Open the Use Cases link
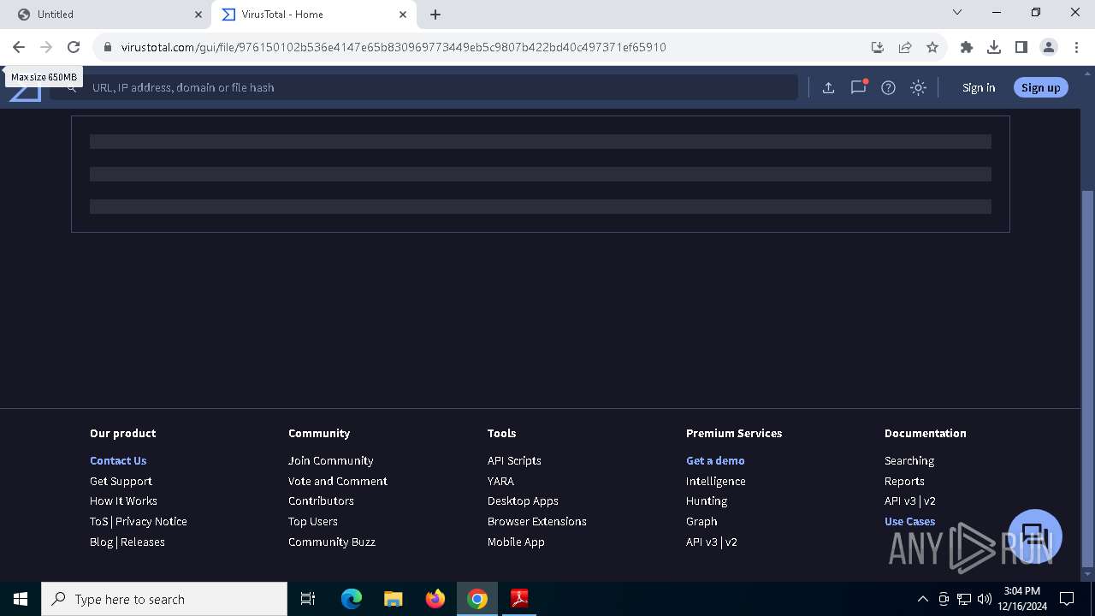The height and width of the screenshot is (616, 1095). click(x=909, y=521)
